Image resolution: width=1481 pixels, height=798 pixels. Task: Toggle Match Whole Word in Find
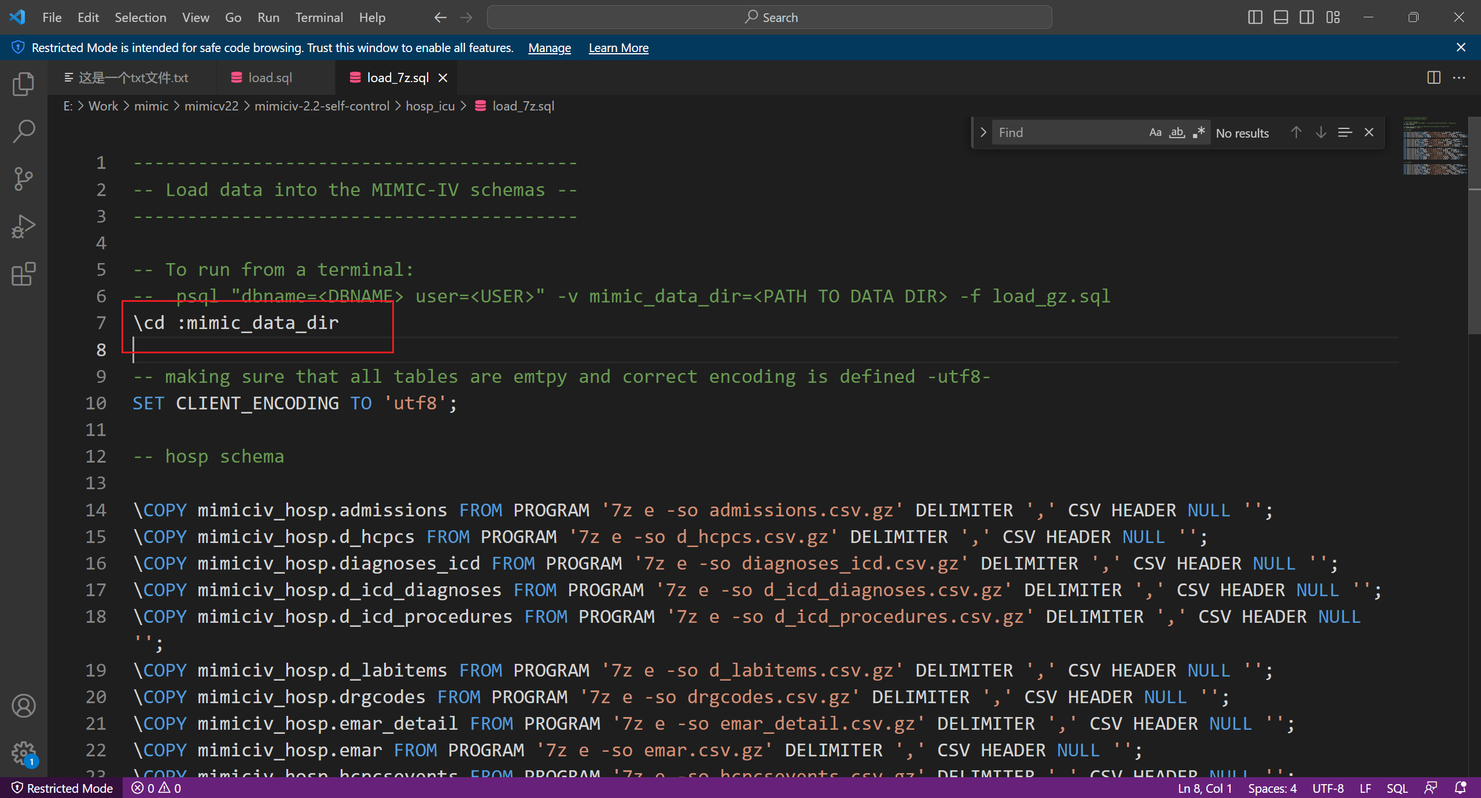coord(1177,132)
